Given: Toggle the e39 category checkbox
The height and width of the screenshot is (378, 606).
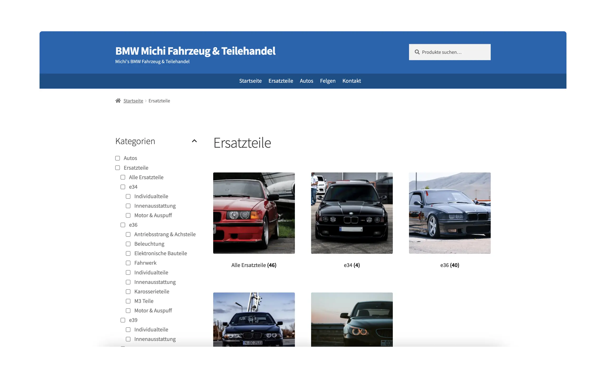Looking at the screenshot, I should [x=123, y=320].
